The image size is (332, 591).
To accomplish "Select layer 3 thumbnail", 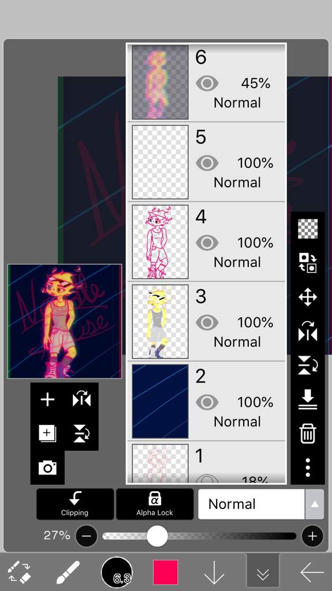I will [160, 321].
